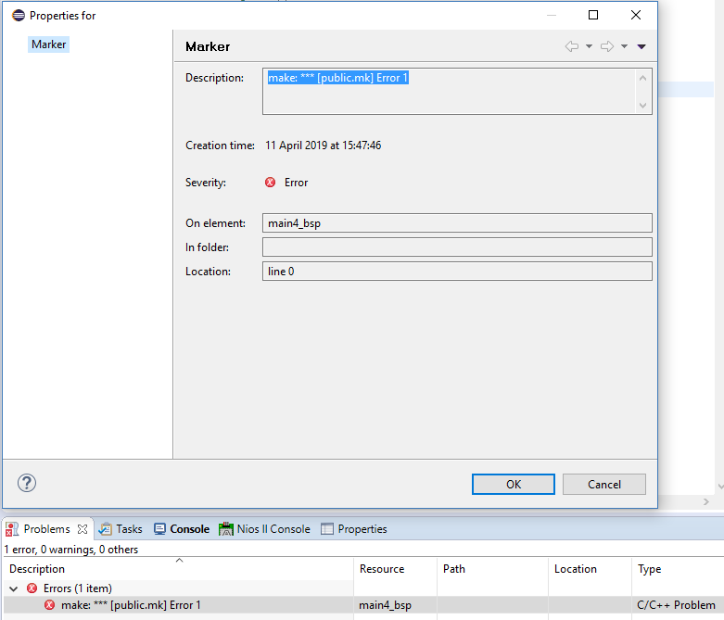Go back with left arrow icon
Viewport: 724px width, 620px height.
(572, 46)
